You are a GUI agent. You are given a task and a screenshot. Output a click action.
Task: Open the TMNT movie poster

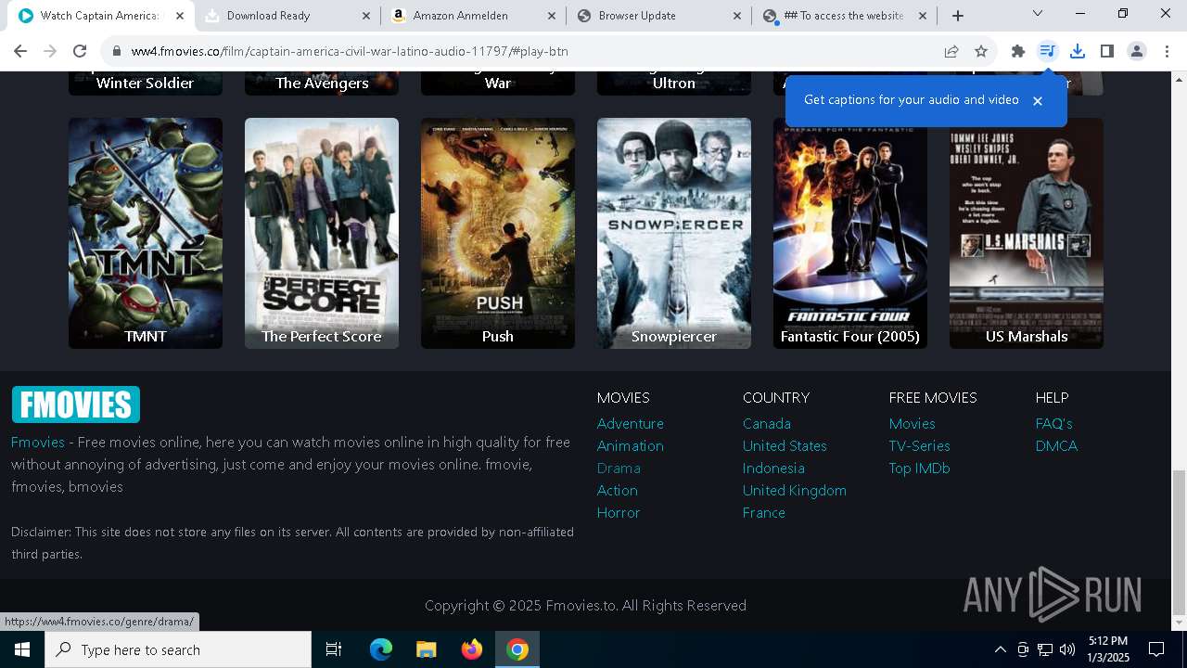coord(146,233)
